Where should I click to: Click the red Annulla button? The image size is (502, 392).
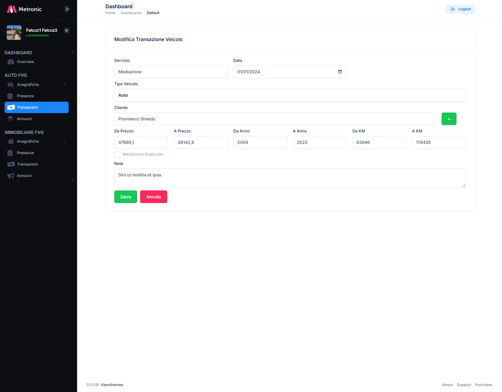(153, 197)
